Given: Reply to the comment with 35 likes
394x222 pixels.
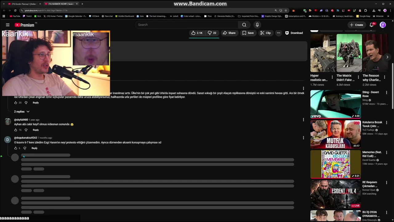Looking at the screenshot, I should click(x=36, y=103).
